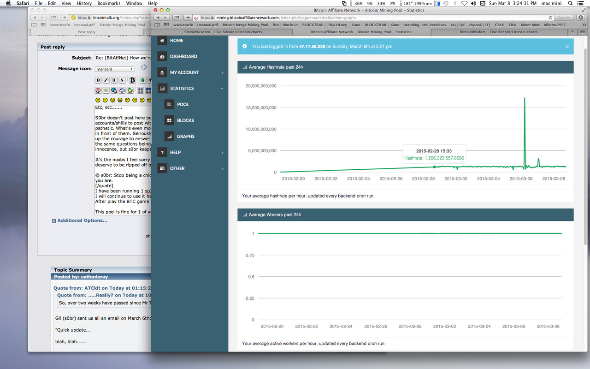
Task: Switch to the rightmost BitcoinWisdom charts tab
Action: point(499,32)
